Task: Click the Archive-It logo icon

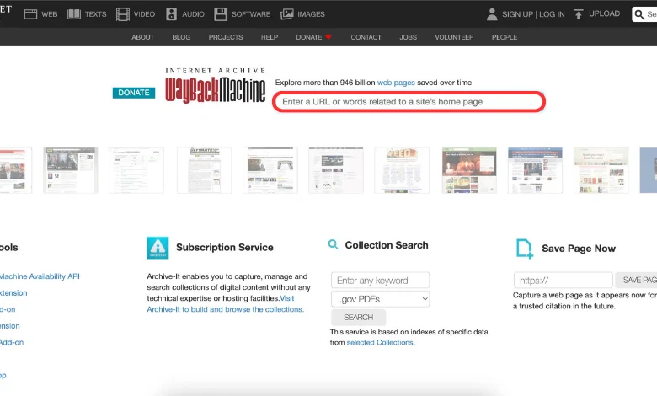Action: 158,248
